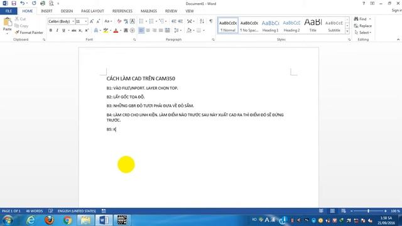Image resolution: width=402 pixels, height=226 pixels.
Task: Expand the Styles gallery More arrow
Action: tap(347, 31)
